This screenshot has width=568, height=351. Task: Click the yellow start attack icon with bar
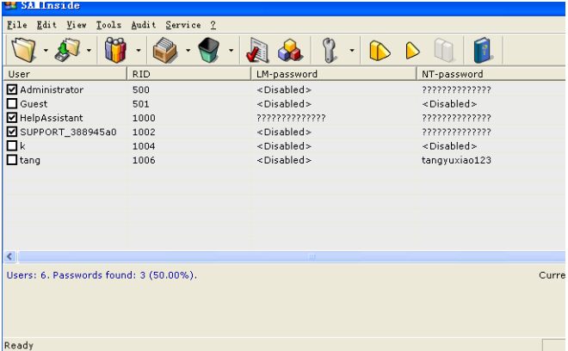pyautogui.click(x=380, y=50)
